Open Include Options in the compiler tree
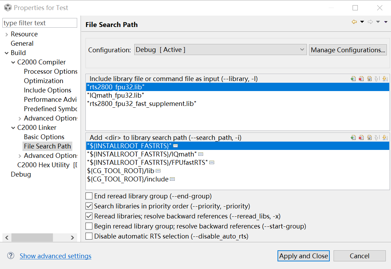Viewport: 391px width, 269px height. 47,90
